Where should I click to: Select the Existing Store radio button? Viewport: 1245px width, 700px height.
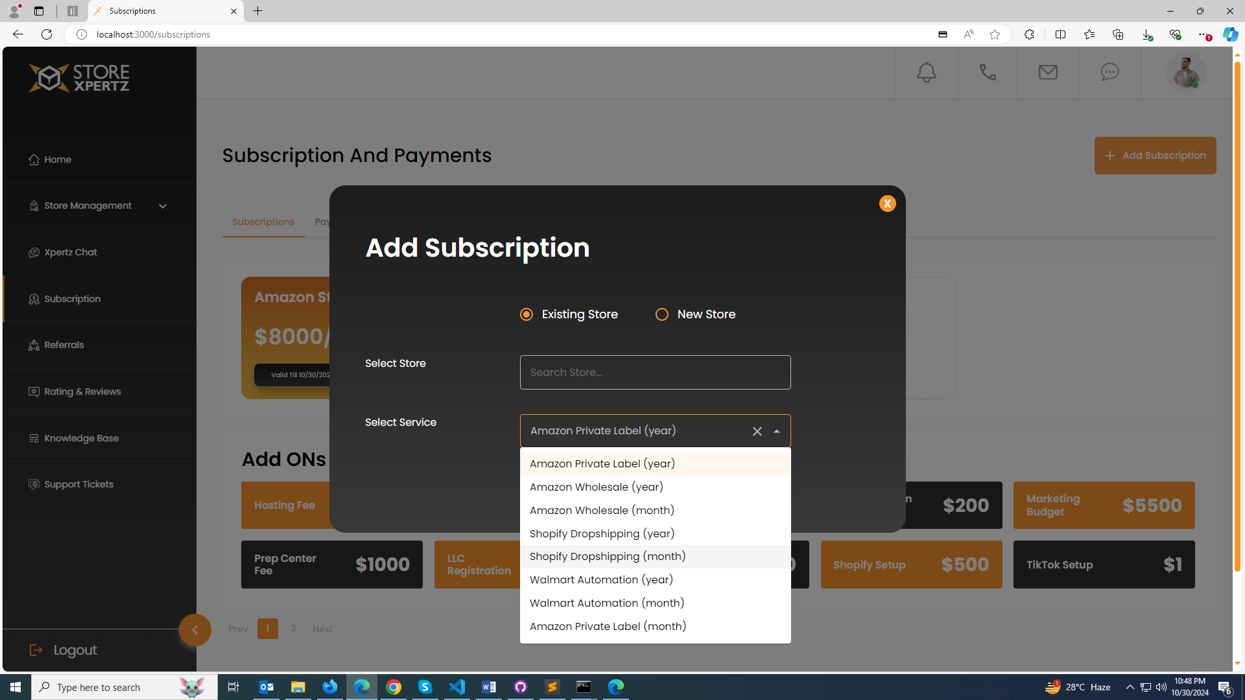click(527, 314)
